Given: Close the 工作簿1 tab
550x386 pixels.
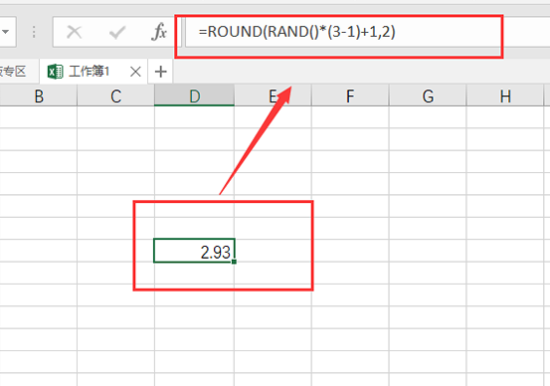Looking at the screenshot, I should point(135,72).
